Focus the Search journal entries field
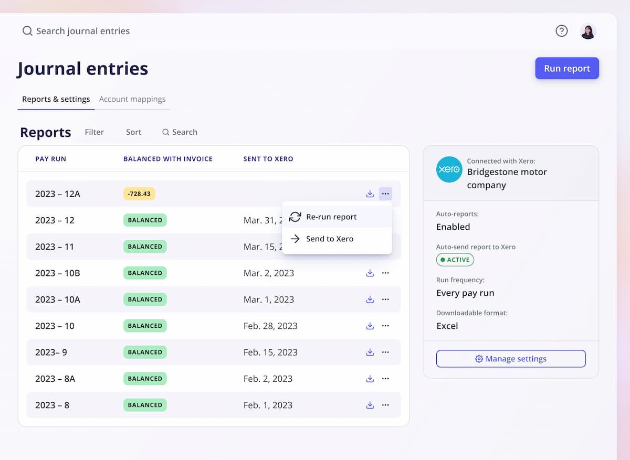Screen dimensions: 630x460 coord(83,31)
